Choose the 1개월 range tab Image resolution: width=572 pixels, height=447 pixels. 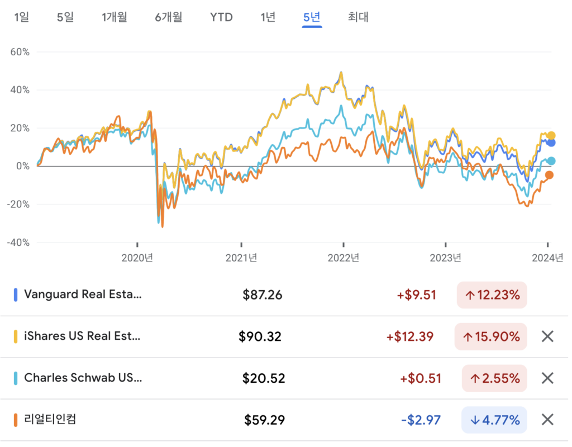point(114,17)
